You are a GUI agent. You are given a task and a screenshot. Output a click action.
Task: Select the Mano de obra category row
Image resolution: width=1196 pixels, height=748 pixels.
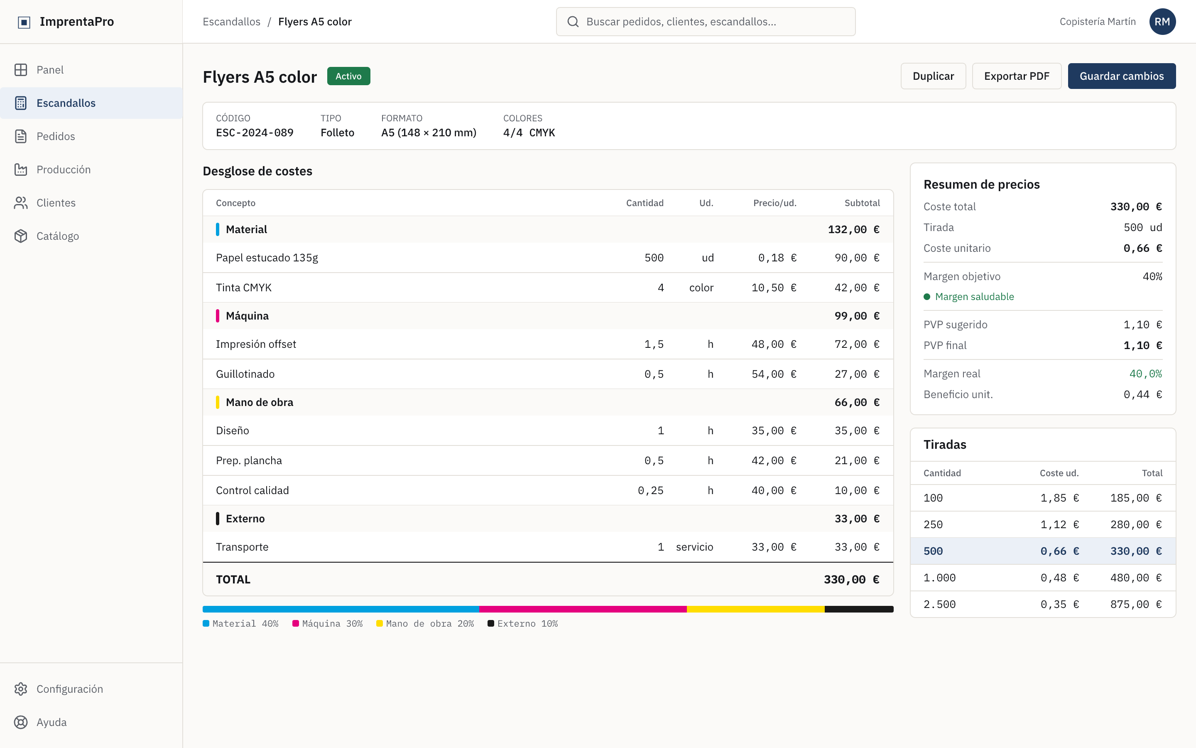coord(548,402)
